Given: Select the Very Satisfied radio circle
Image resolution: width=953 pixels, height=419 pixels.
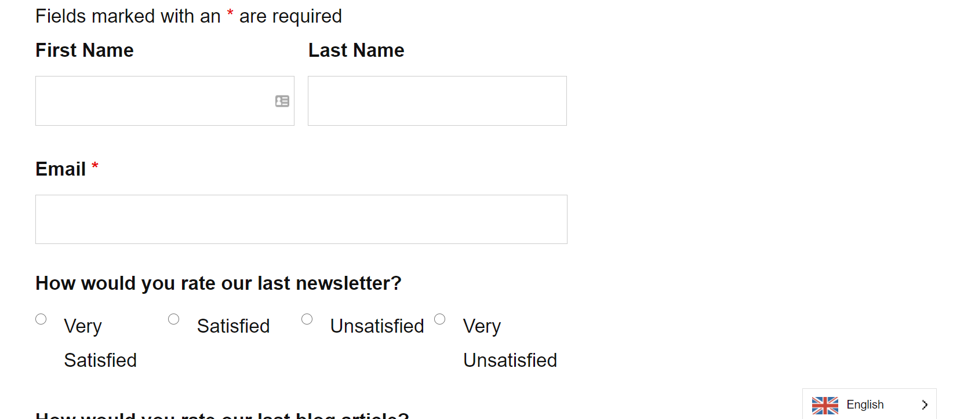Looking at the screenshot, I should pyautogui.click(x=41, y=319).
